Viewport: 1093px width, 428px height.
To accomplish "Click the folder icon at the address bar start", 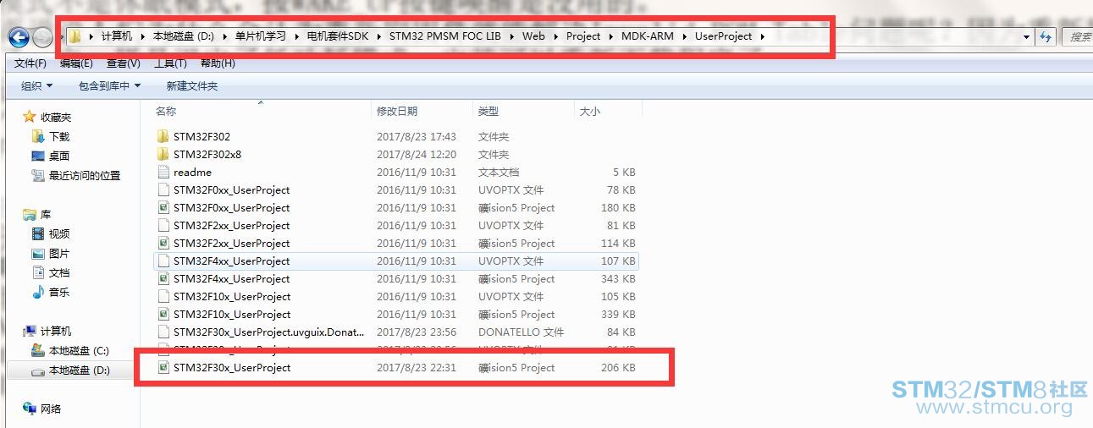I will point(75,36).
